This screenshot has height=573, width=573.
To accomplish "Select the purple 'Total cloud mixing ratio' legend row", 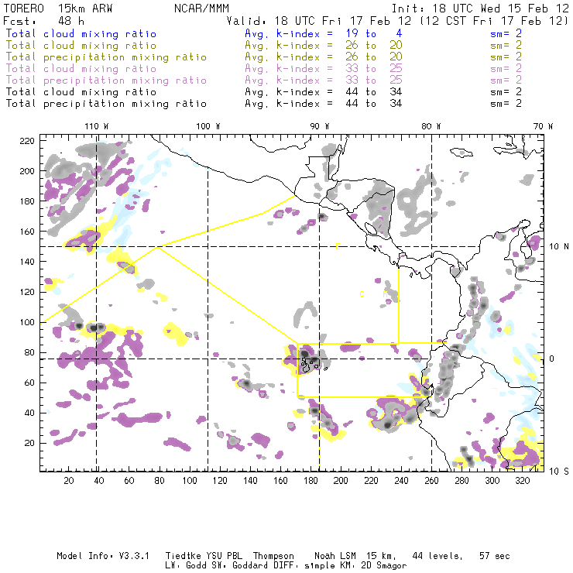I will coord(81,69).
